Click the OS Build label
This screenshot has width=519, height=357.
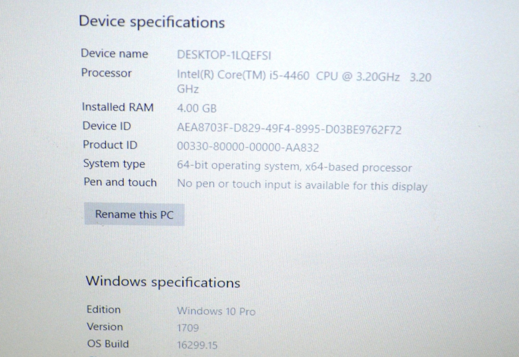tap(108, 344)
